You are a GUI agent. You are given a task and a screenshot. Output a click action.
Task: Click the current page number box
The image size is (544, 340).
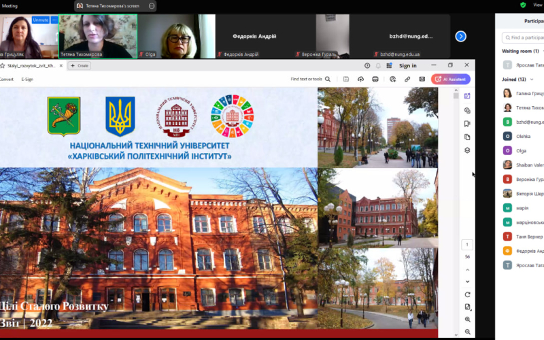coord(467,245)
